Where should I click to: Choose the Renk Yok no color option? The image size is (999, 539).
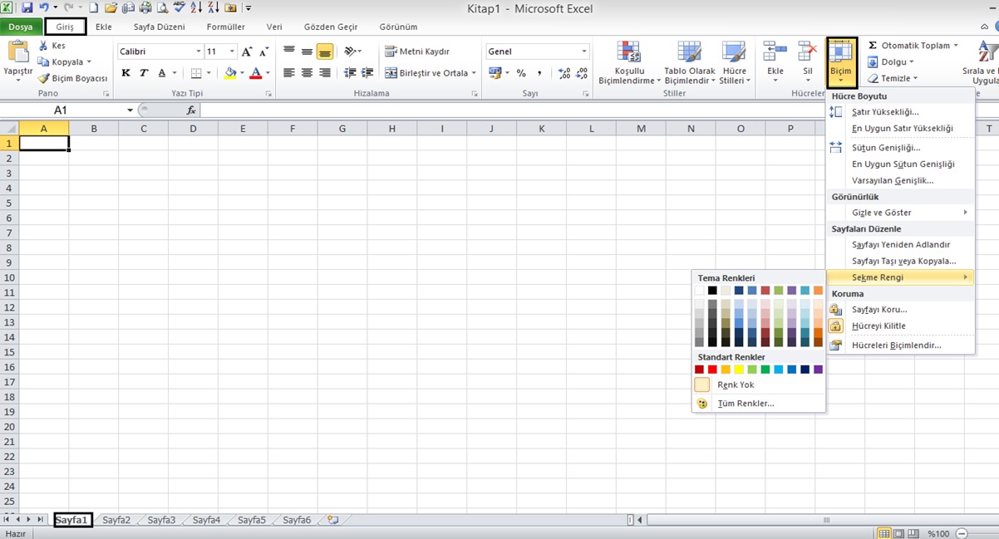pyautogui.click(x=736, y=385)
